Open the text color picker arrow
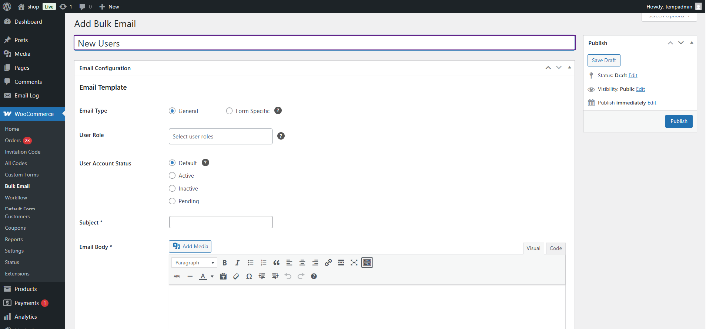The image size is (706, 329). 212,277
